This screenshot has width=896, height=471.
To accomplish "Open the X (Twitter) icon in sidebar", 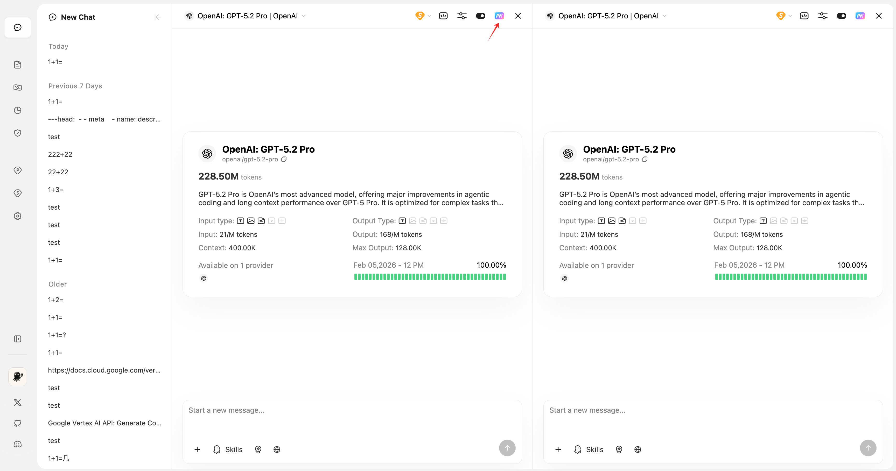I will pyautogui.click(x=17, y=403).
